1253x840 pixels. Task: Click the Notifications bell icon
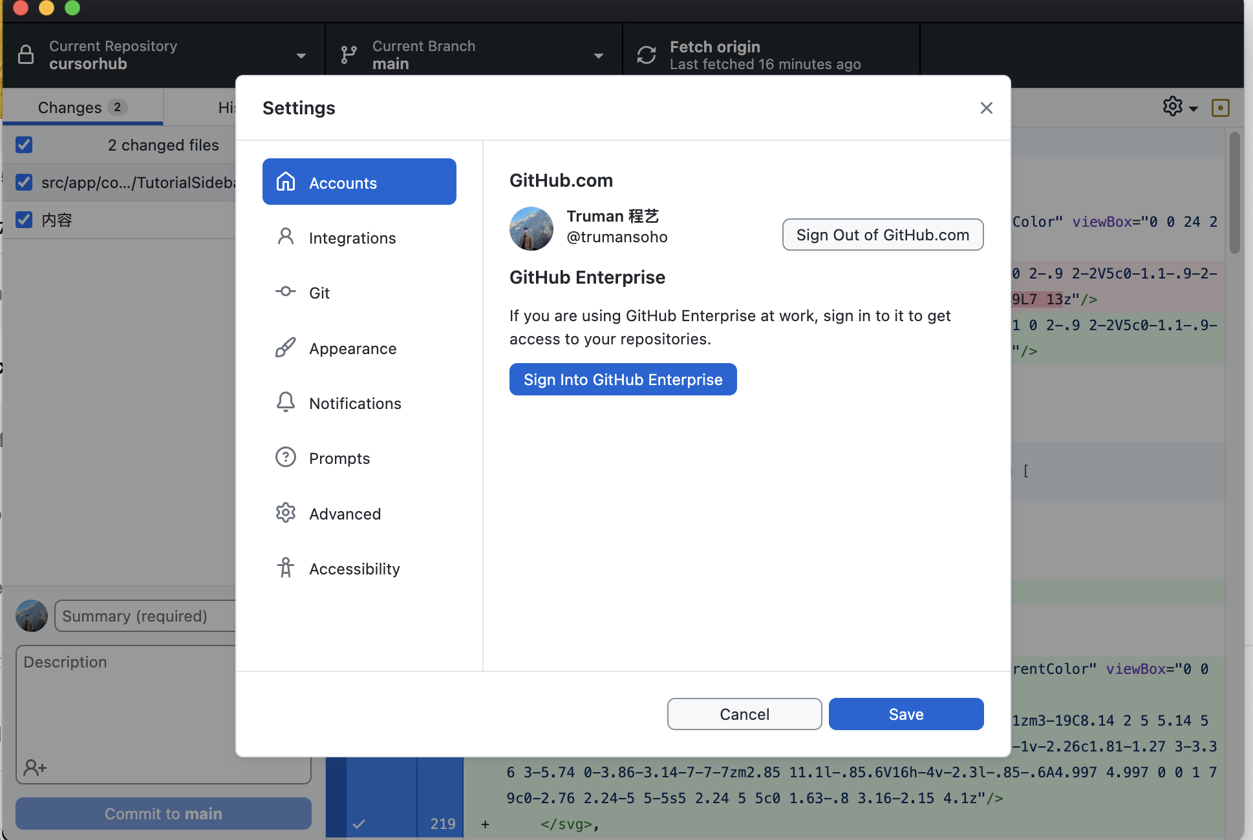[286, 402]
